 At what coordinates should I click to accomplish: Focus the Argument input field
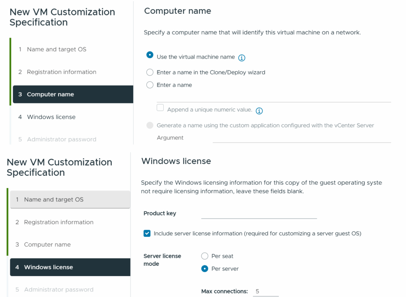click(302, 138)
